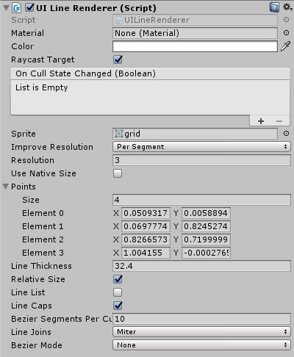Add an On Cull State Changed listener
The image size is (294, 357).
pyautogui.click(x=261, y=121)
